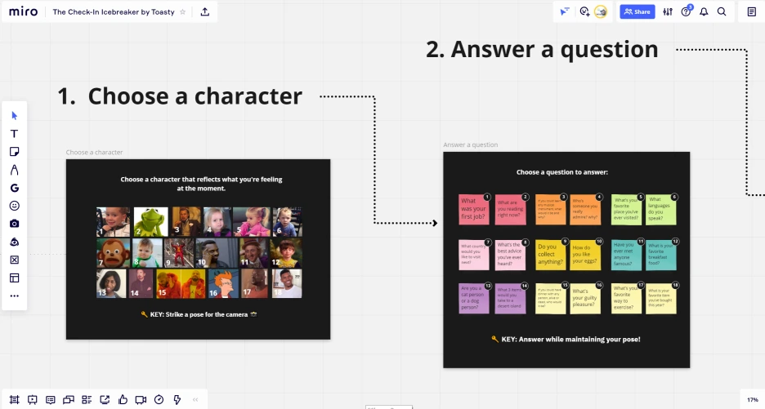The image size is (765, 409).
Task: Select the 'Choose a character' frame label
Action: [x=94, y=152]
